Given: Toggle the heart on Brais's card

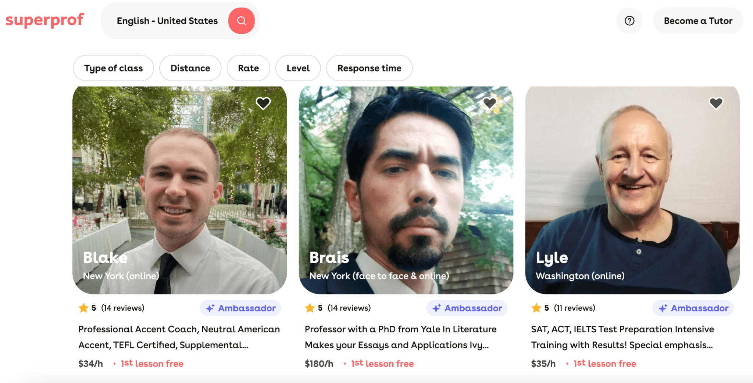Looking at the screenshot, I should point(489,103).
